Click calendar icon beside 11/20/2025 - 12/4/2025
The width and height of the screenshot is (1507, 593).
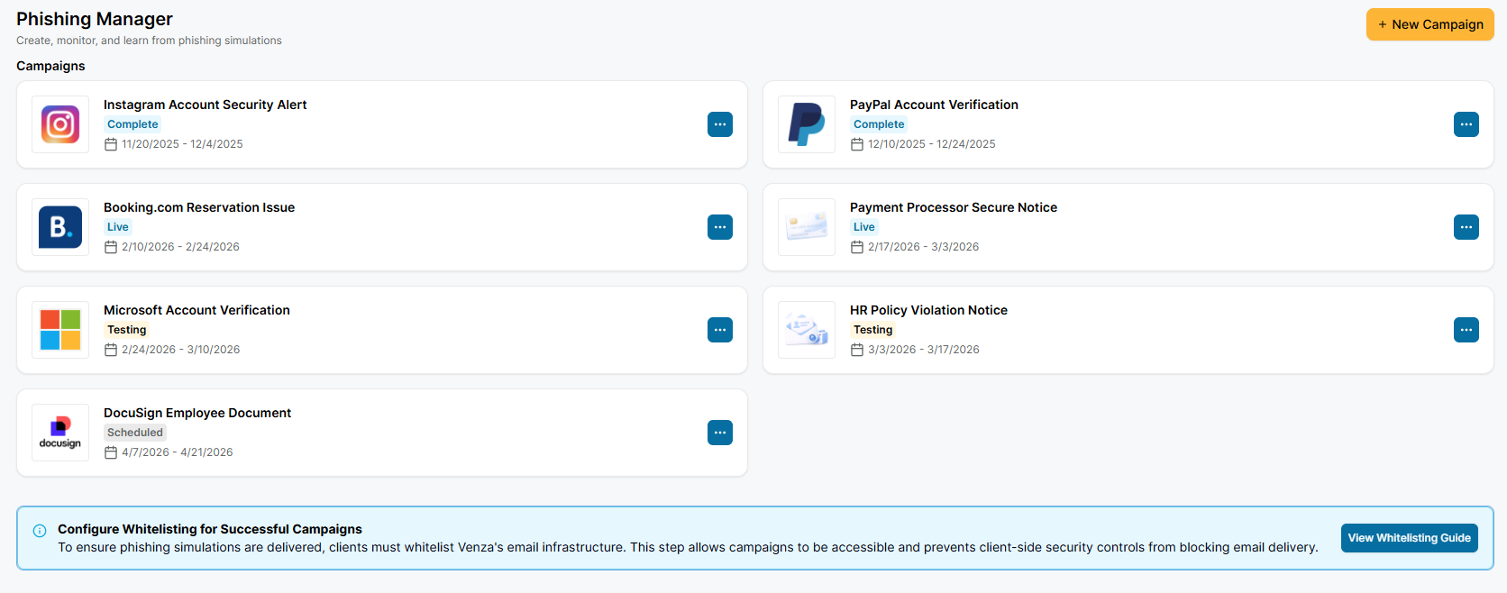(x=111, y=144)
